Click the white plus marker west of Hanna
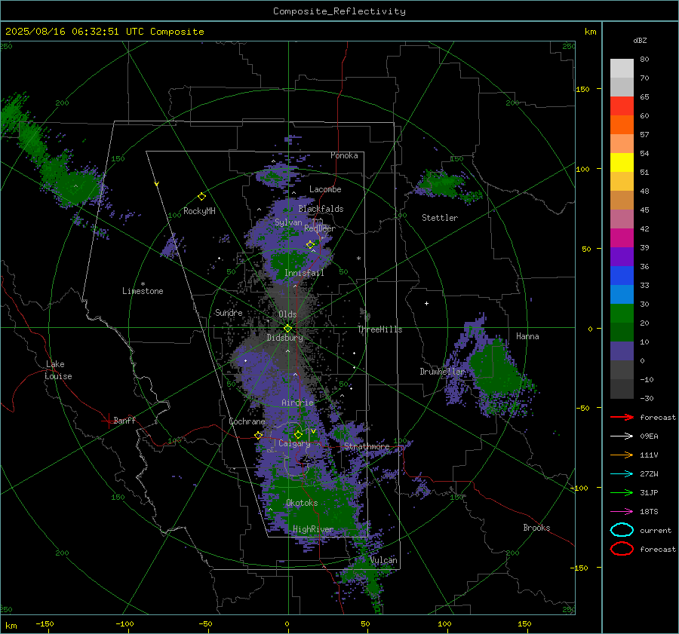Viewport: 679px width, 634px height. (426, 303)
